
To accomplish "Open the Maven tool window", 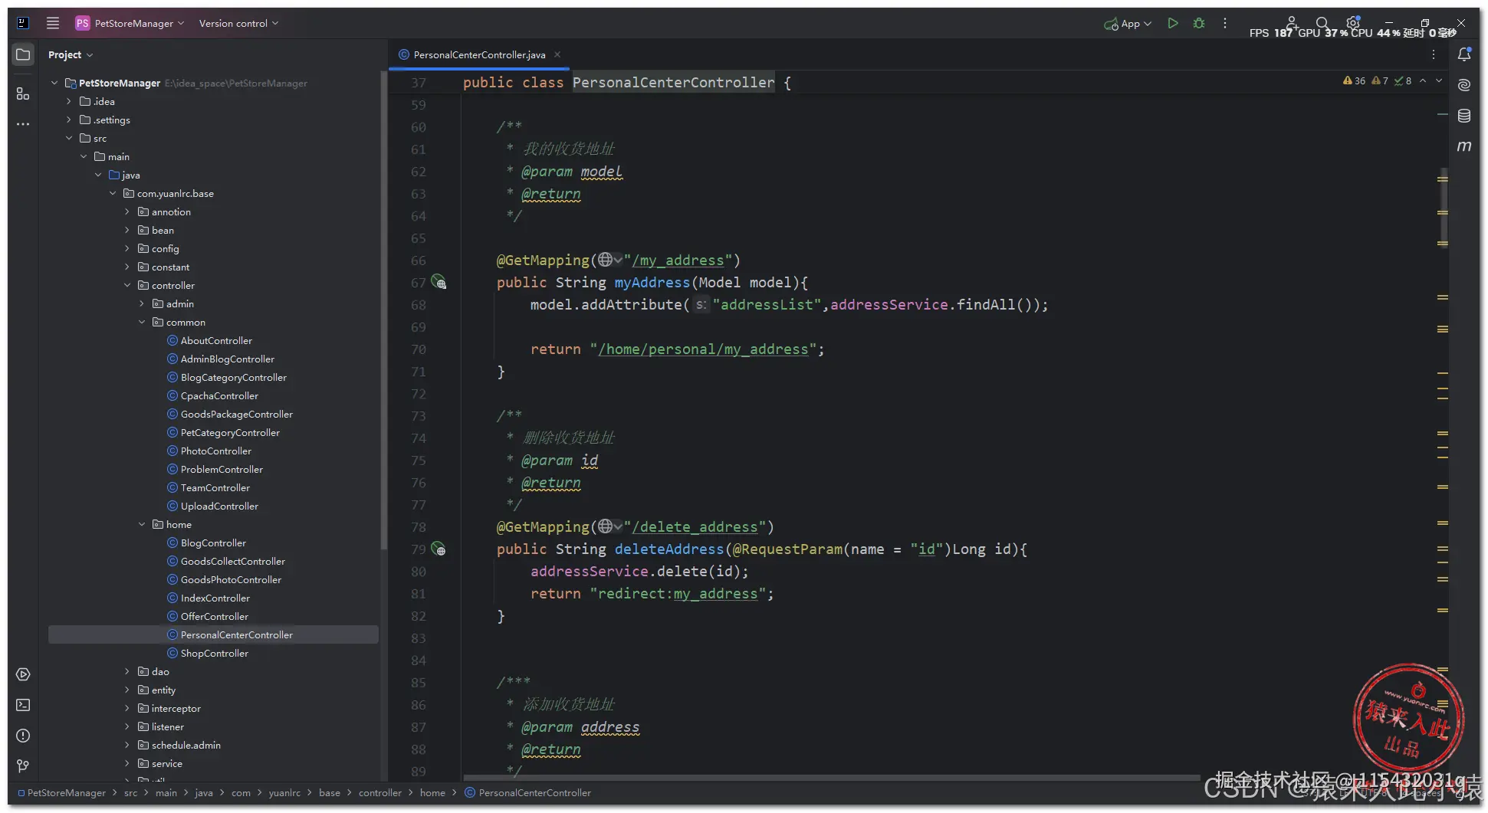I will click(x=1464, y=146).
